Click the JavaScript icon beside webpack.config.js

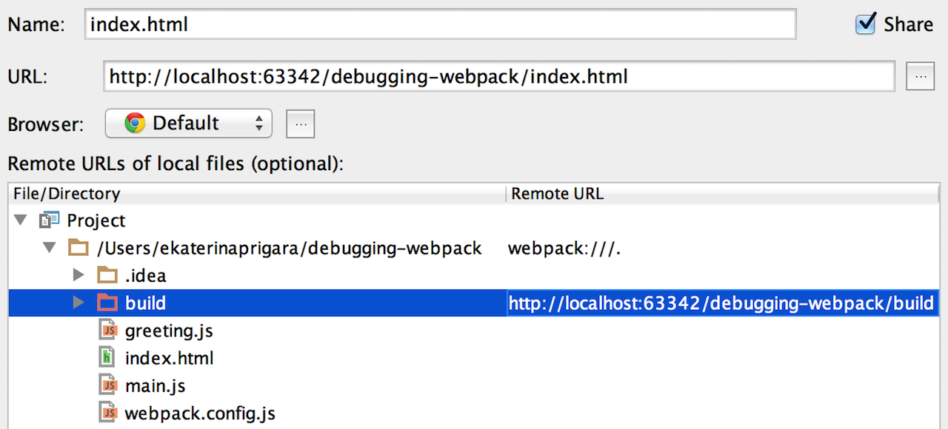(x=108, y=413)
